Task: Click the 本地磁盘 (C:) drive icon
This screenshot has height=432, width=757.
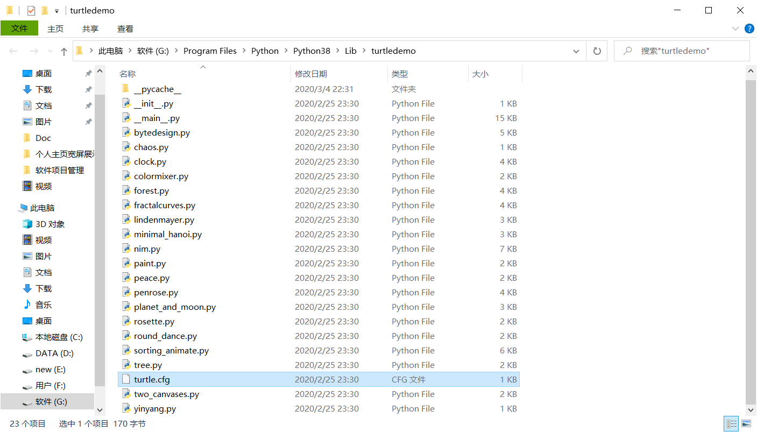Action: [27, 337]
